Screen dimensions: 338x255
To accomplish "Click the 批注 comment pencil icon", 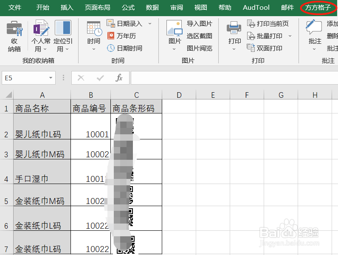I will (x=314, y=27).
